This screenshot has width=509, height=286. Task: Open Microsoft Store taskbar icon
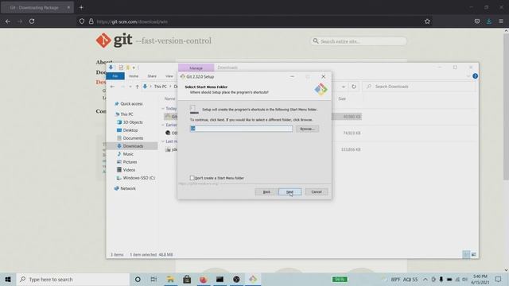[x=187, y=279]
